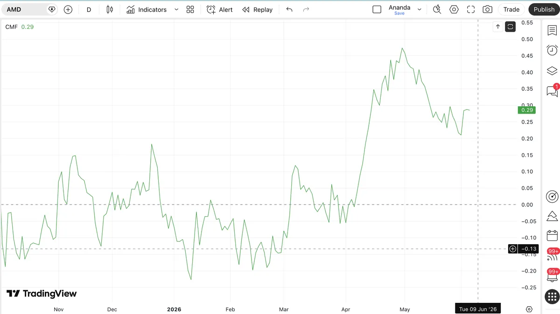This screenshot has height=314, width=560.
Task: Change the D timeframe interval
Action: pyautogui.click(x=89, y=9)
